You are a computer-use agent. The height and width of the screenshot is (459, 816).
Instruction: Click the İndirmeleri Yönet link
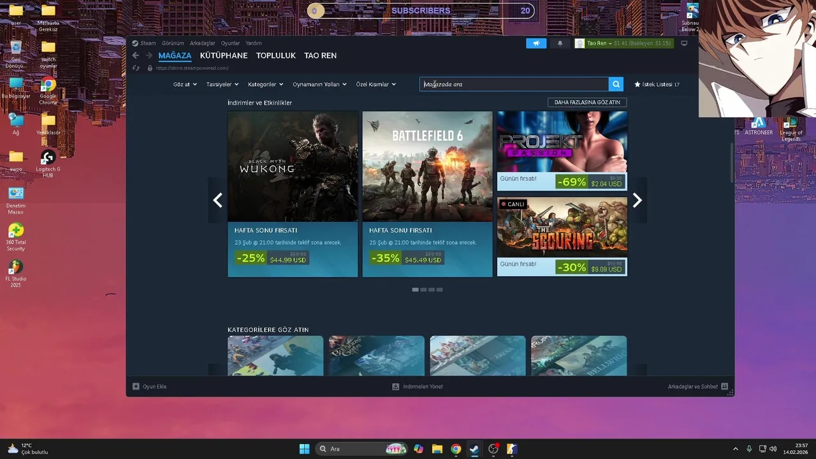[x=423, y=386]
